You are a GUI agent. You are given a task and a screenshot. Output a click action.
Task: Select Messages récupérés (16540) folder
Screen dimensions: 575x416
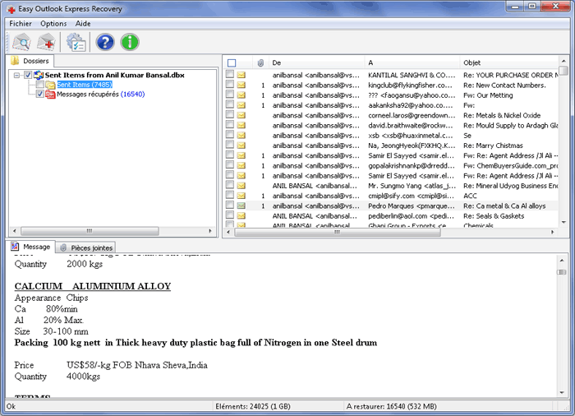100,95
